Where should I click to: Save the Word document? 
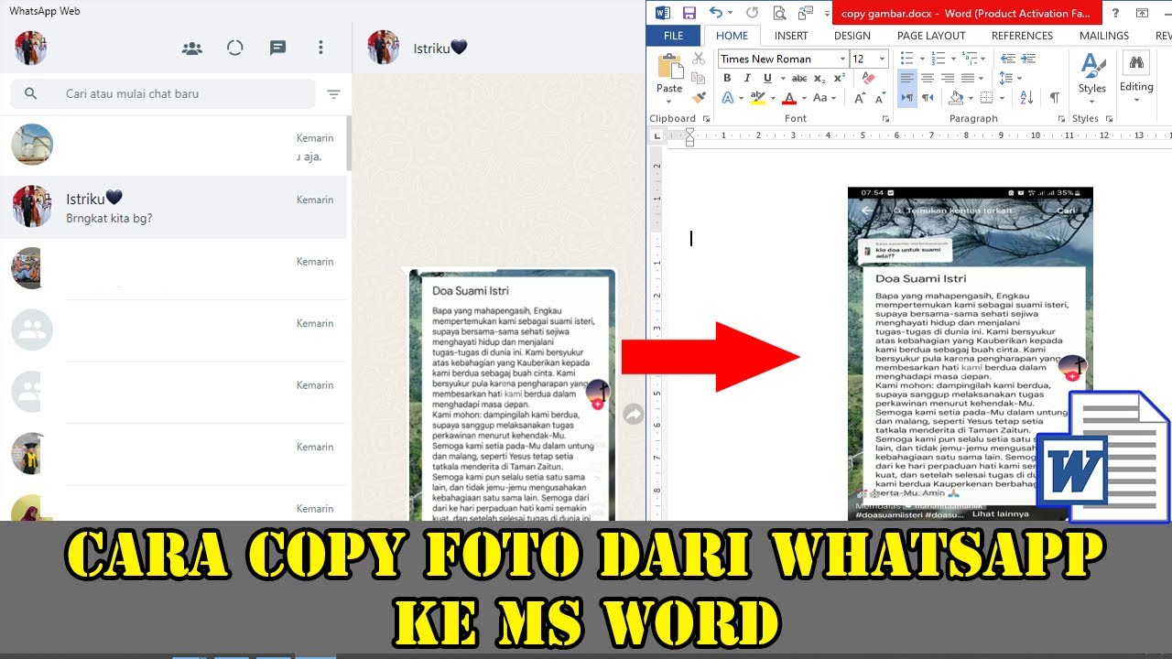(x=689, y=13)
